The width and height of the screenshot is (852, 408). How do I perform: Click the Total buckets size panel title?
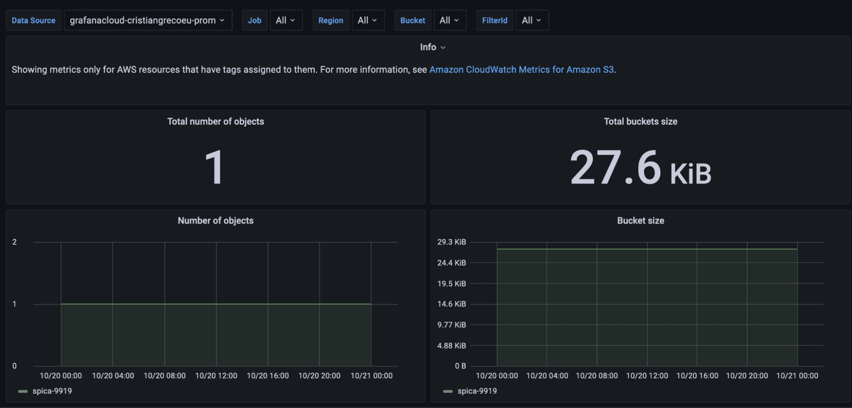[640, 122]
